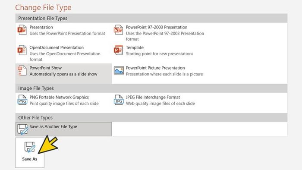302x170 pixels.
Task: Click the Presentation format PowerPoint icon
Action: [22, 30]
